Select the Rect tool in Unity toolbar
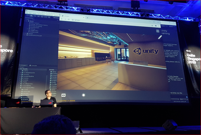Viewport: 201px width, 135px height. [x=42, y=16]
